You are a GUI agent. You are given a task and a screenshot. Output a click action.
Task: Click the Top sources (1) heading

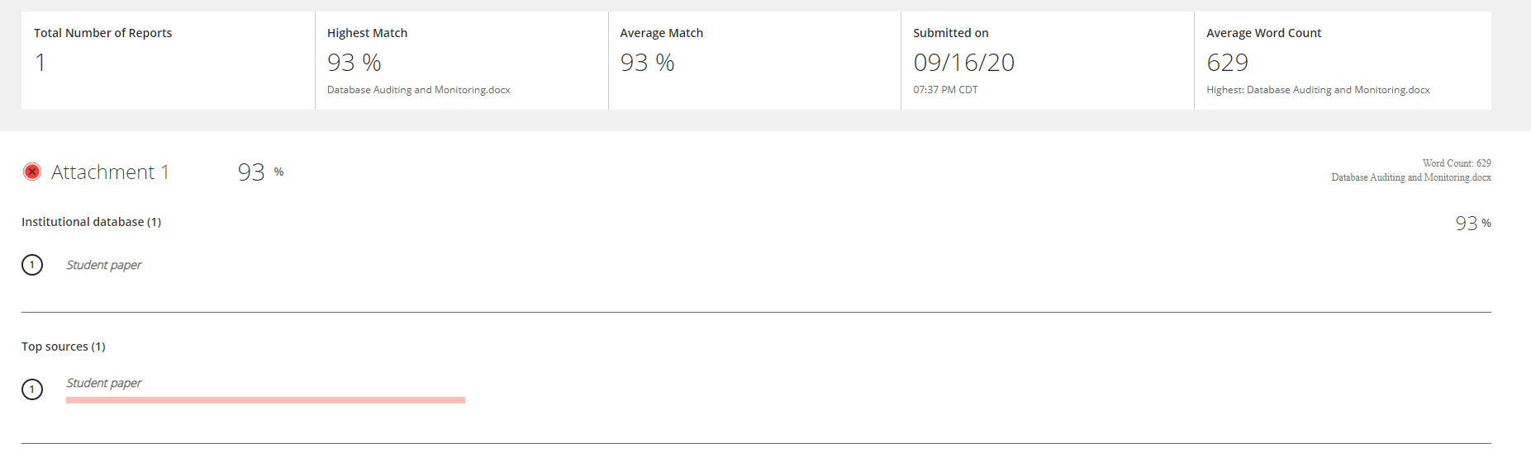coord(64,346)
